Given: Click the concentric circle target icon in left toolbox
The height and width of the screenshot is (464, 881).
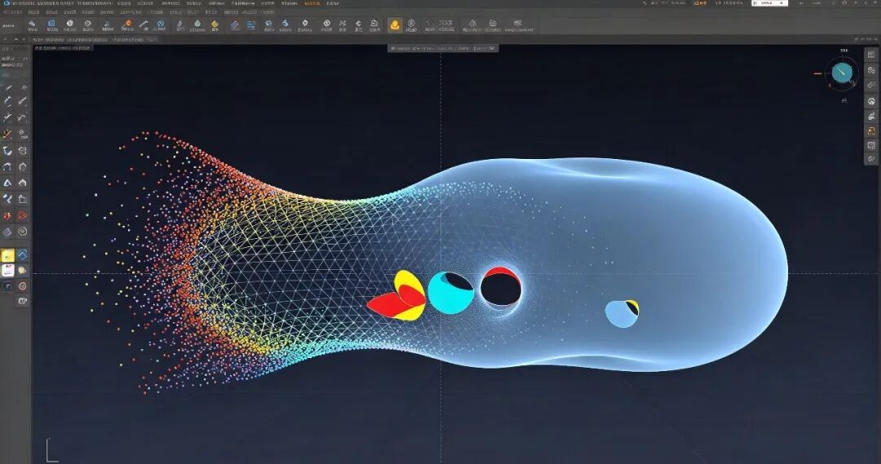Looking at the screenshot, I should pyautogui.click(x=23, y=232).
